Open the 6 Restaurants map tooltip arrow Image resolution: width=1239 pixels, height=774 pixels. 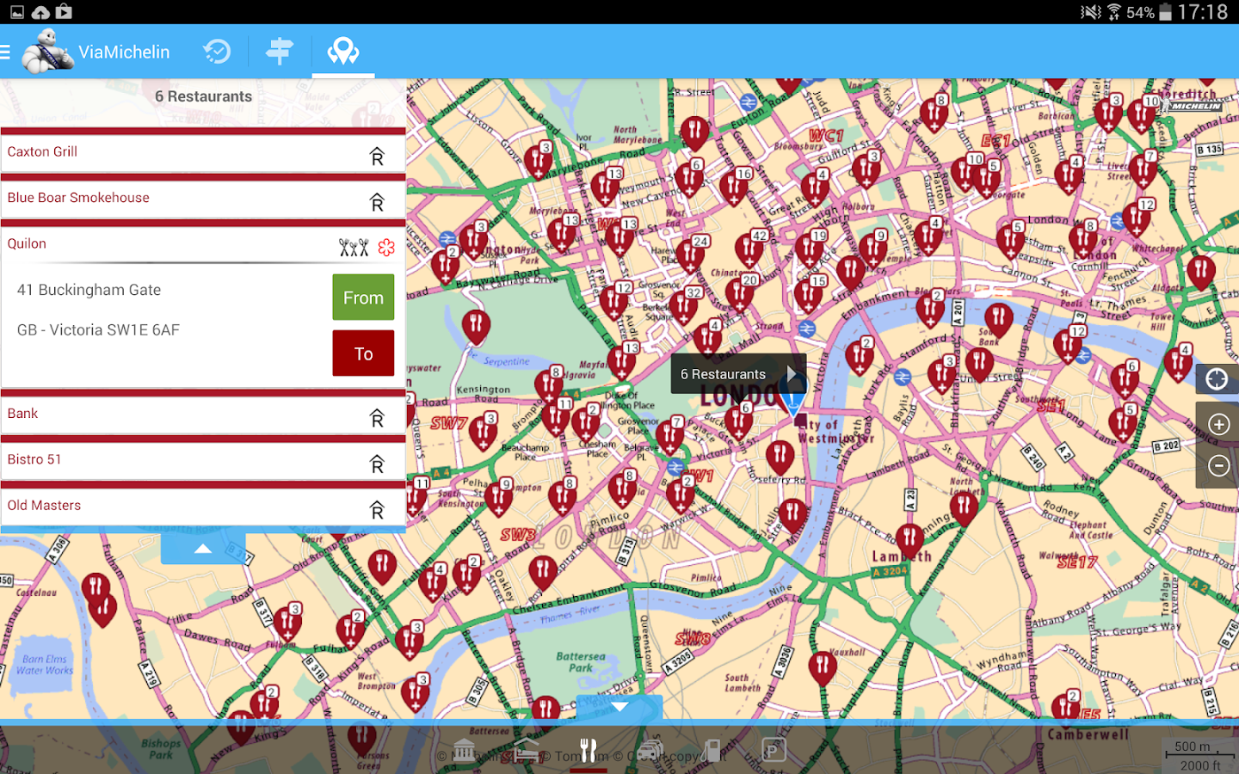[792, 374]
